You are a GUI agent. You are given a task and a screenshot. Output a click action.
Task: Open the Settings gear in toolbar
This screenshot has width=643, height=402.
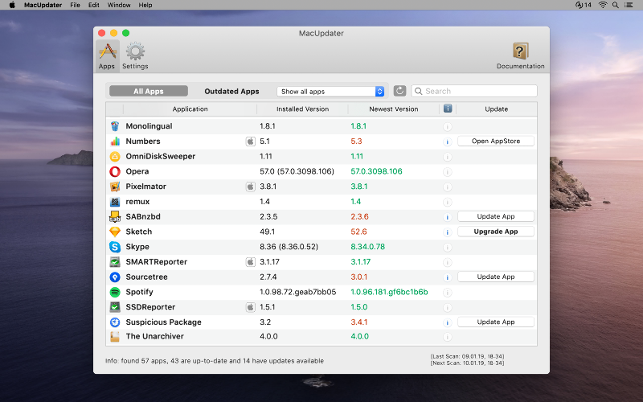click(135, 55)
